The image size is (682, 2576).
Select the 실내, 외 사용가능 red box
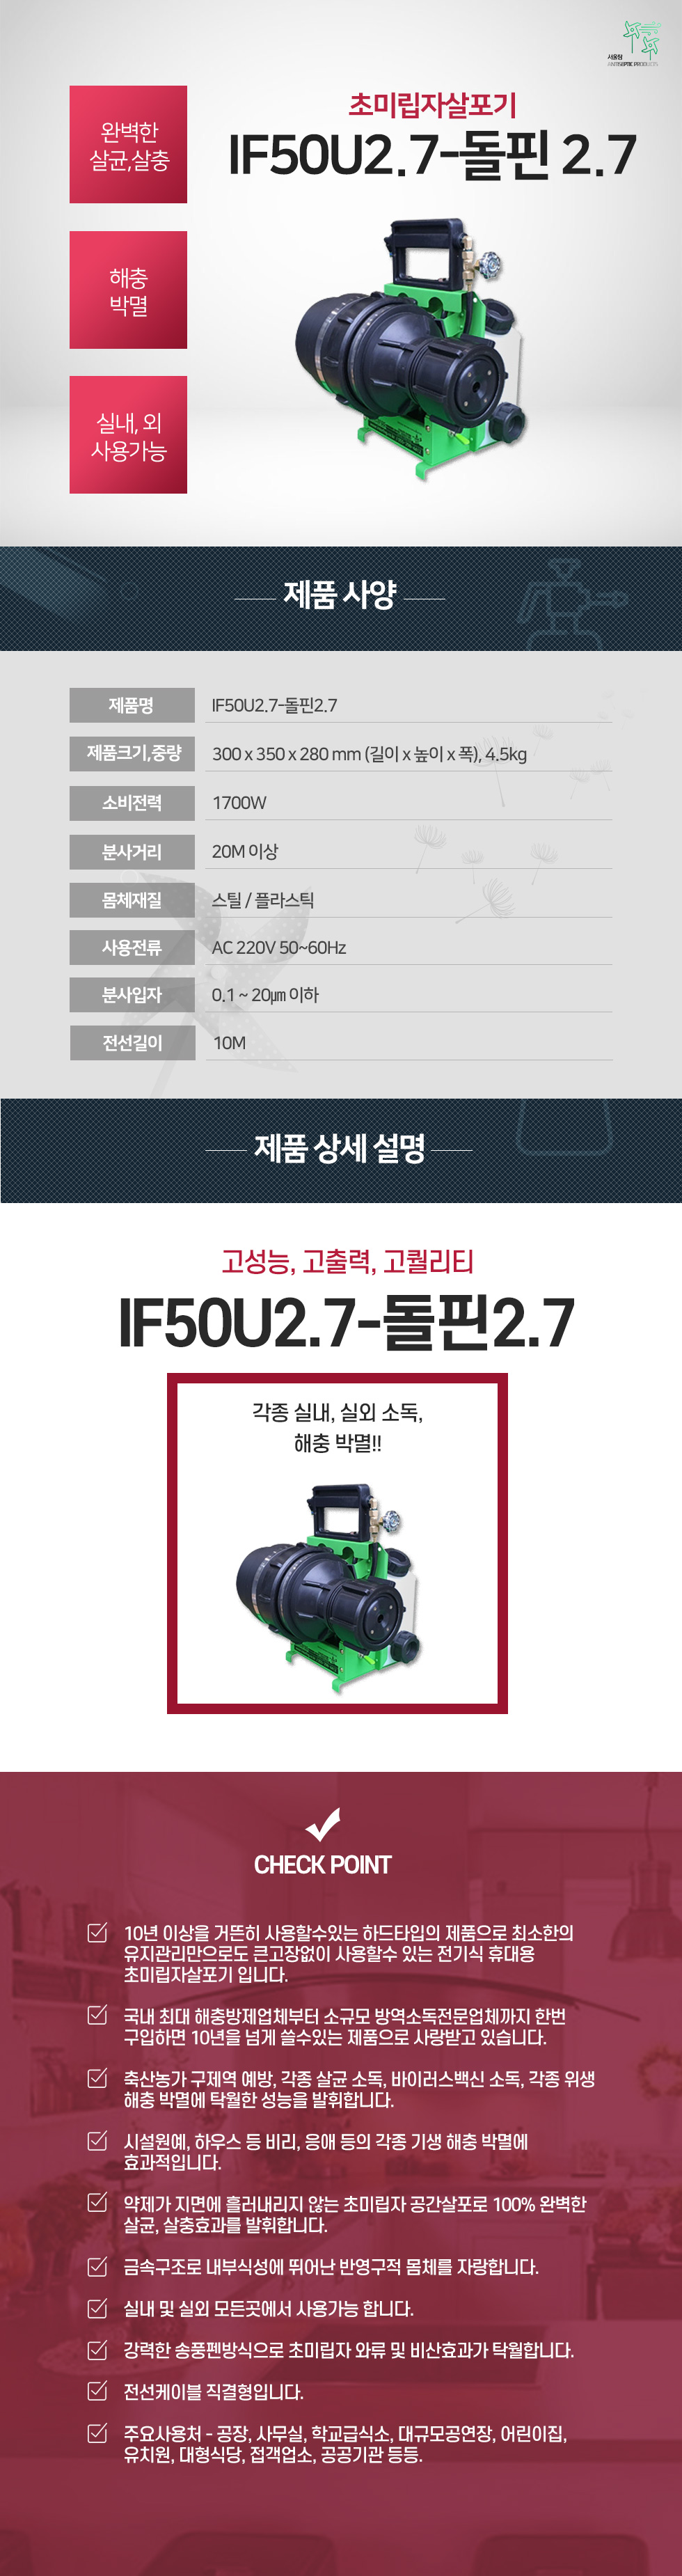(128, 435)
